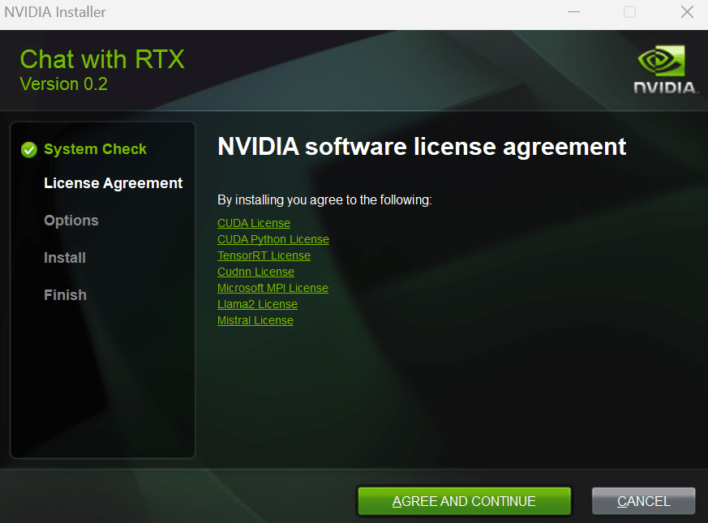Click 'By installing you agree to the following' text
The height and width of the screenshot is (523, 708).
pyautogui.click(x=324, y=199)
